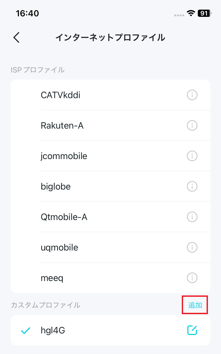Select the uqmobile profile entry
The width and height of the screenshot is (221, 354).
pos(111,247)
